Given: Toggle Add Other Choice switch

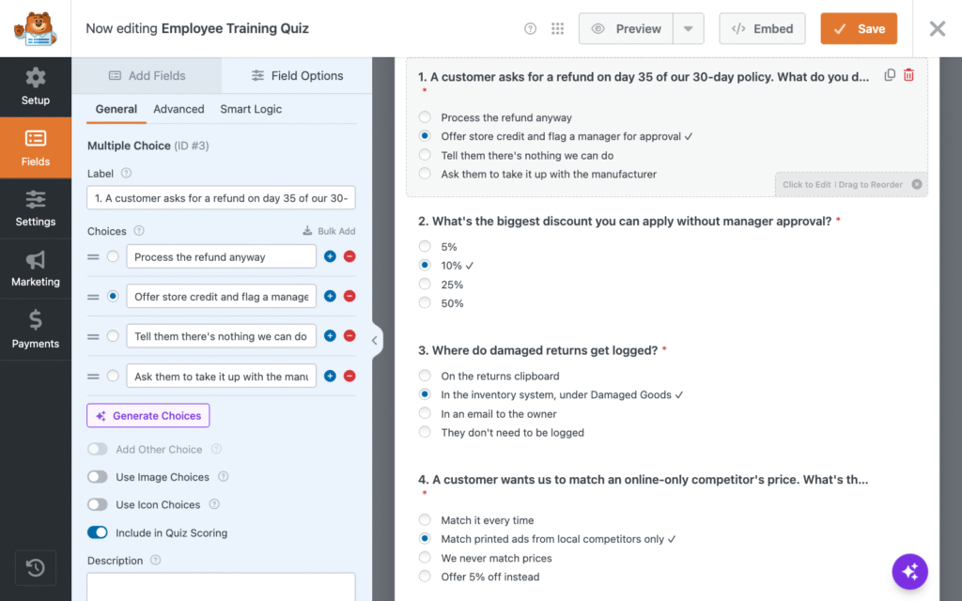Looking at the screenshot, I should click(98, 449).
